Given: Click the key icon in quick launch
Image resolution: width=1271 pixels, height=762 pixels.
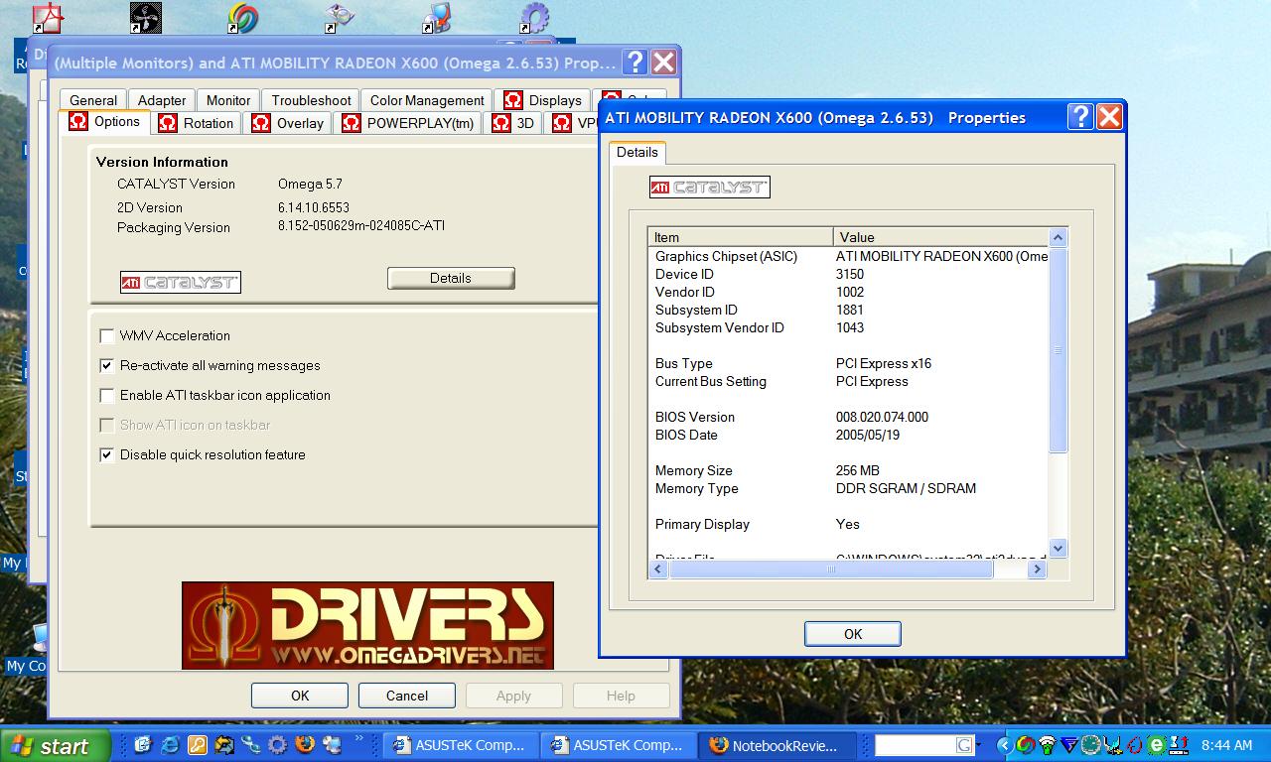Looking at the screenshot, I should pos(197,744).
